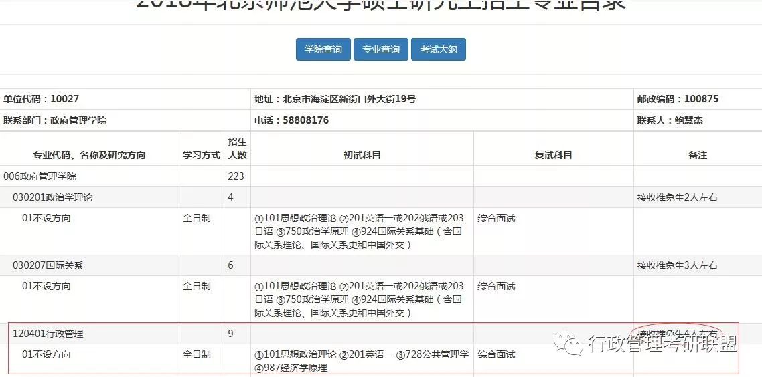This screenshot has height=377, width=762.
Task: Select the 复试科目 column header
Action: [553, 155]
